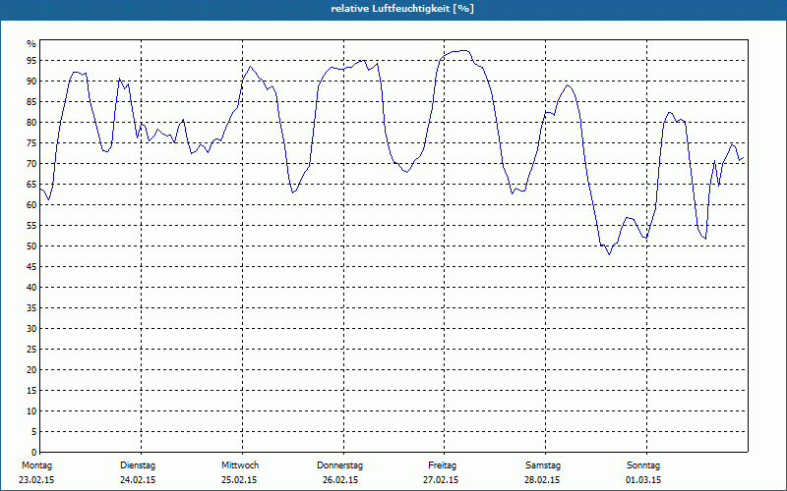The image size is (787, 491).
Task: Click the '35' y-axis value
Action: point(31,308)
